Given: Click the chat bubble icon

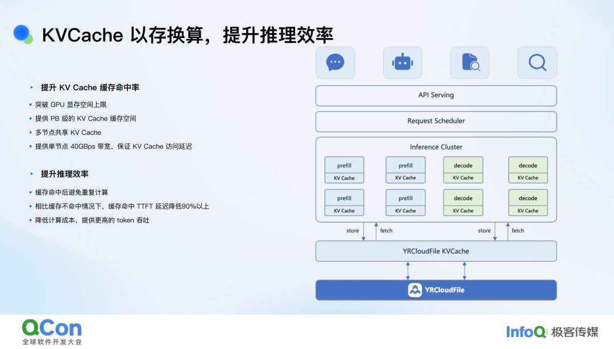Looking at the screenshot, I should click(x=335, y=63).
